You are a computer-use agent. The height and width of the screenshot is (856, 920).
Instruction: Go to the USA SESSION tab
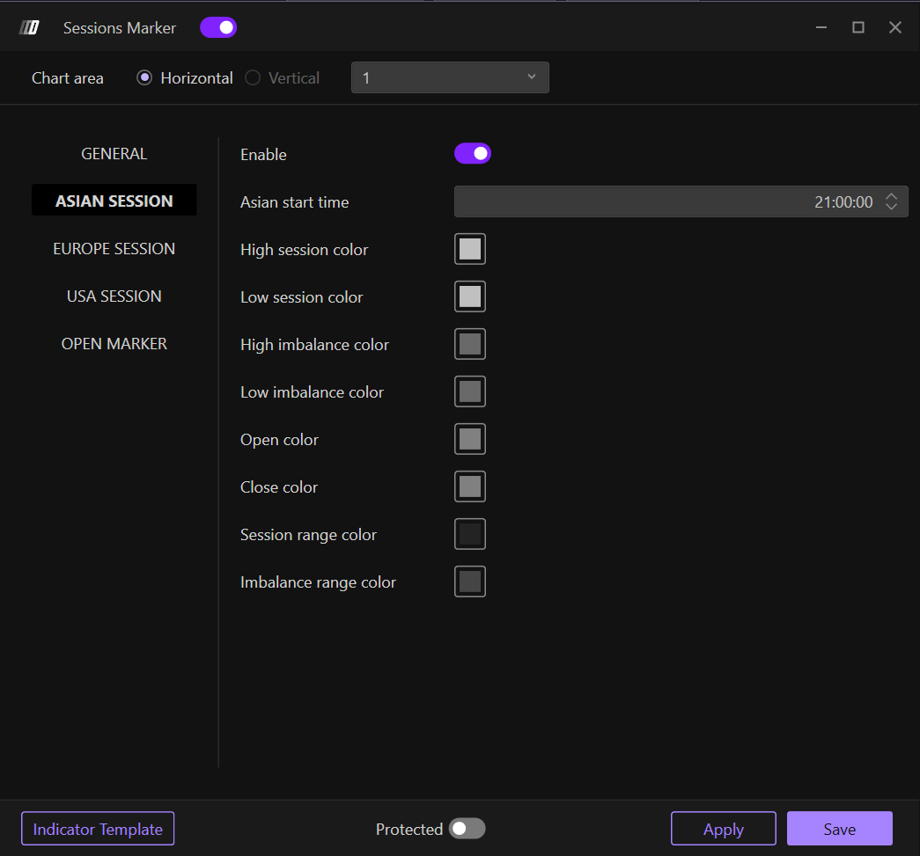coord(114,296)
